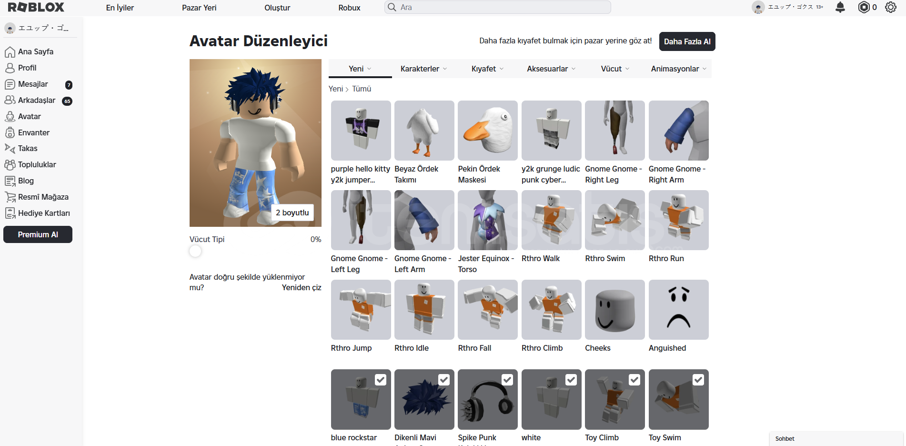Open Robux in top navigation
The width and height of the screenshot is (906, 446).
pos(349,8)
